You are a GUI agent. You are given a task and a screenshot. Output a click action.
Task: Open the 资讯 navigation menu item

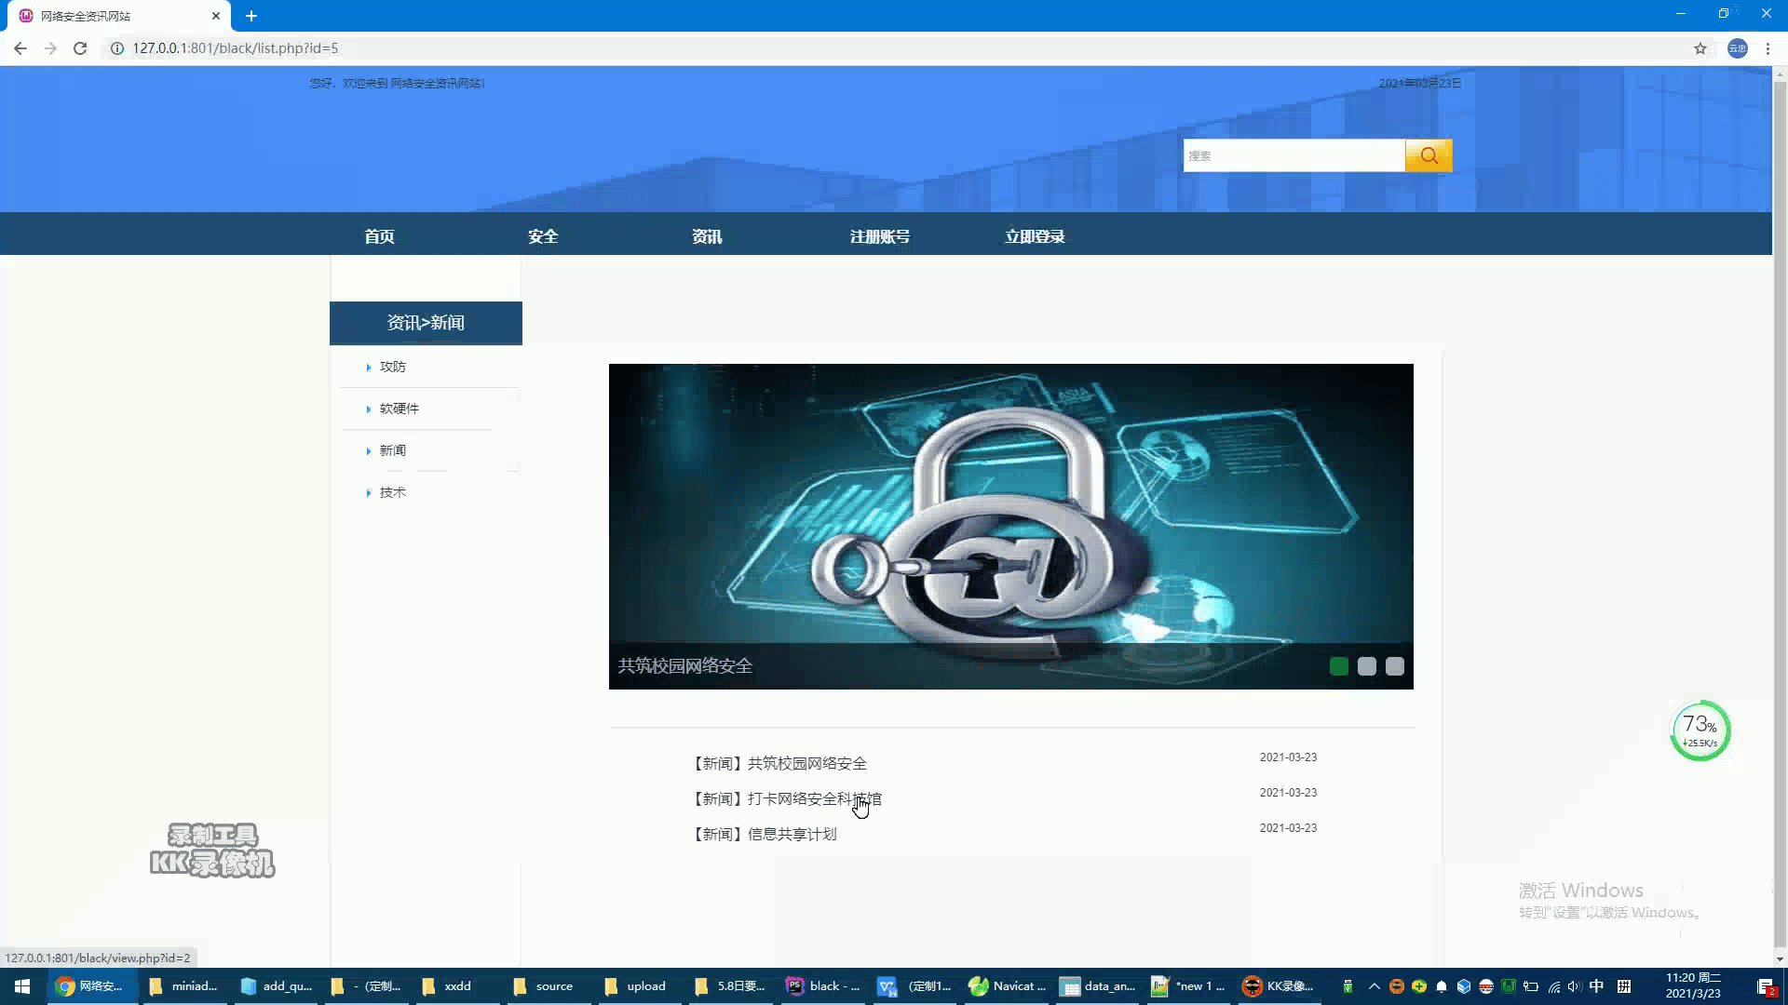(x=707, y=236)
